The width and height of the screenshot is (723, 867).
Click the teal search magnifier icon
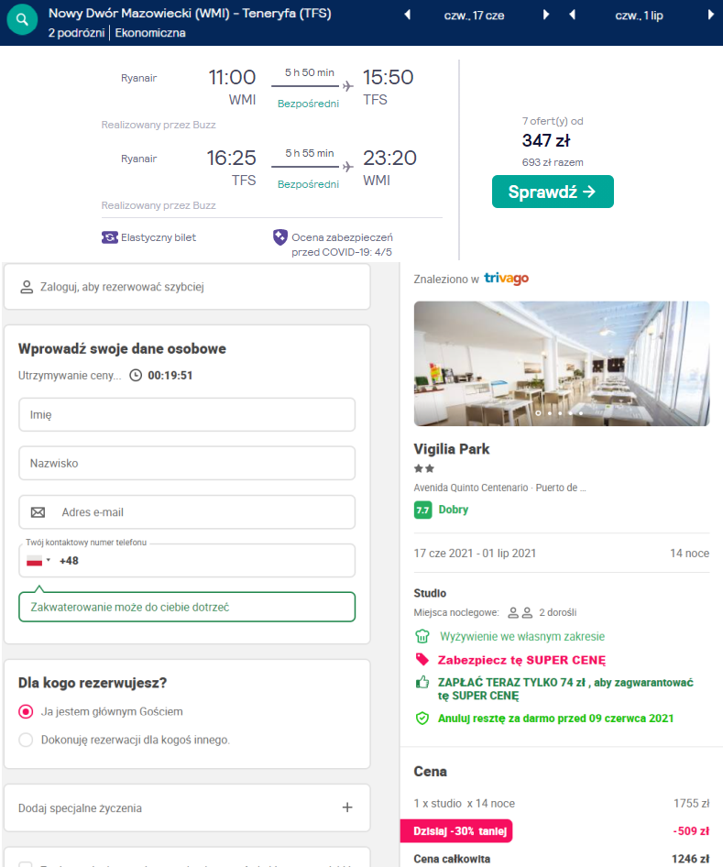click(x=22, y=19)
